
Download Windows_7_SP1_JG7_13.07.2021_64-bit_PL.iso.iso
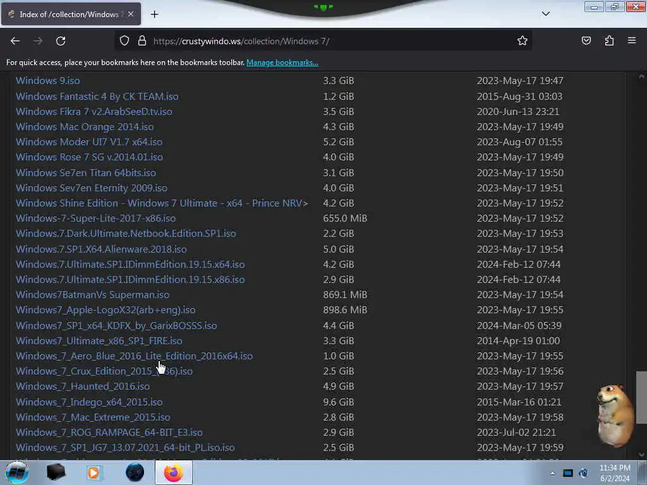pos(125,448)
